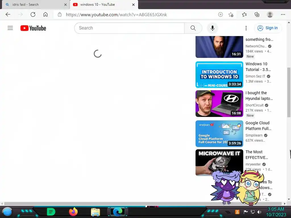This screenshot has width=291, height=218.
Task: Click the browser address bar URL
Action: (x=116, y=15)
